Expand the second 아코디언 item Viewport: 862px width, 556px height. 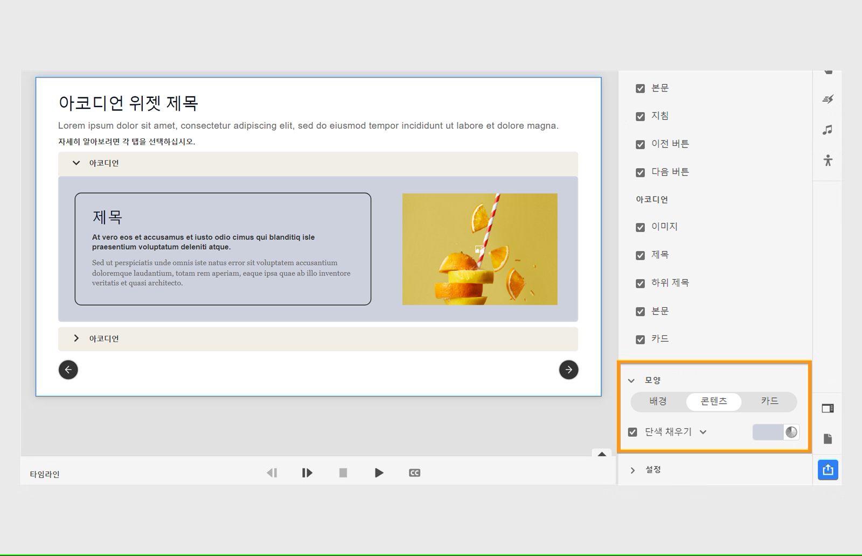pos(76,338)
